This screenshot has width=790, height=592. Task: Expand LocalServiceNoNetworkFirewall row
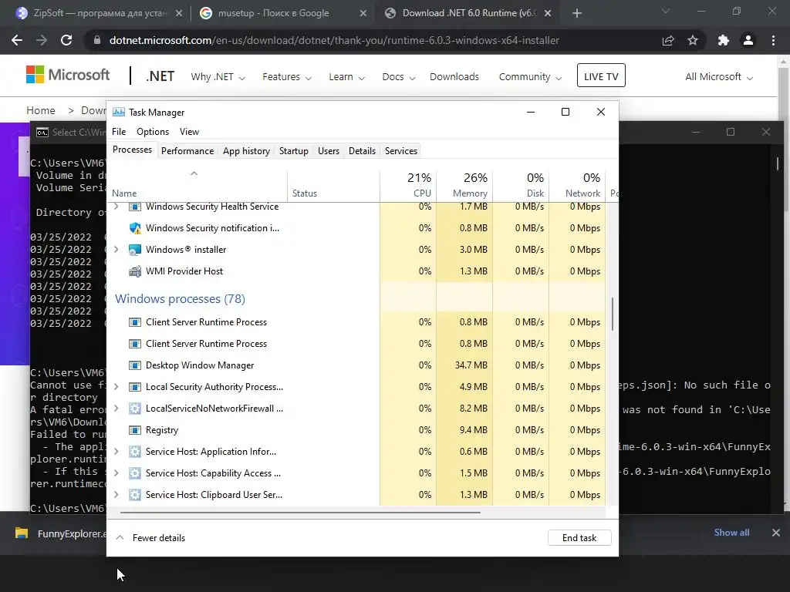116,409
